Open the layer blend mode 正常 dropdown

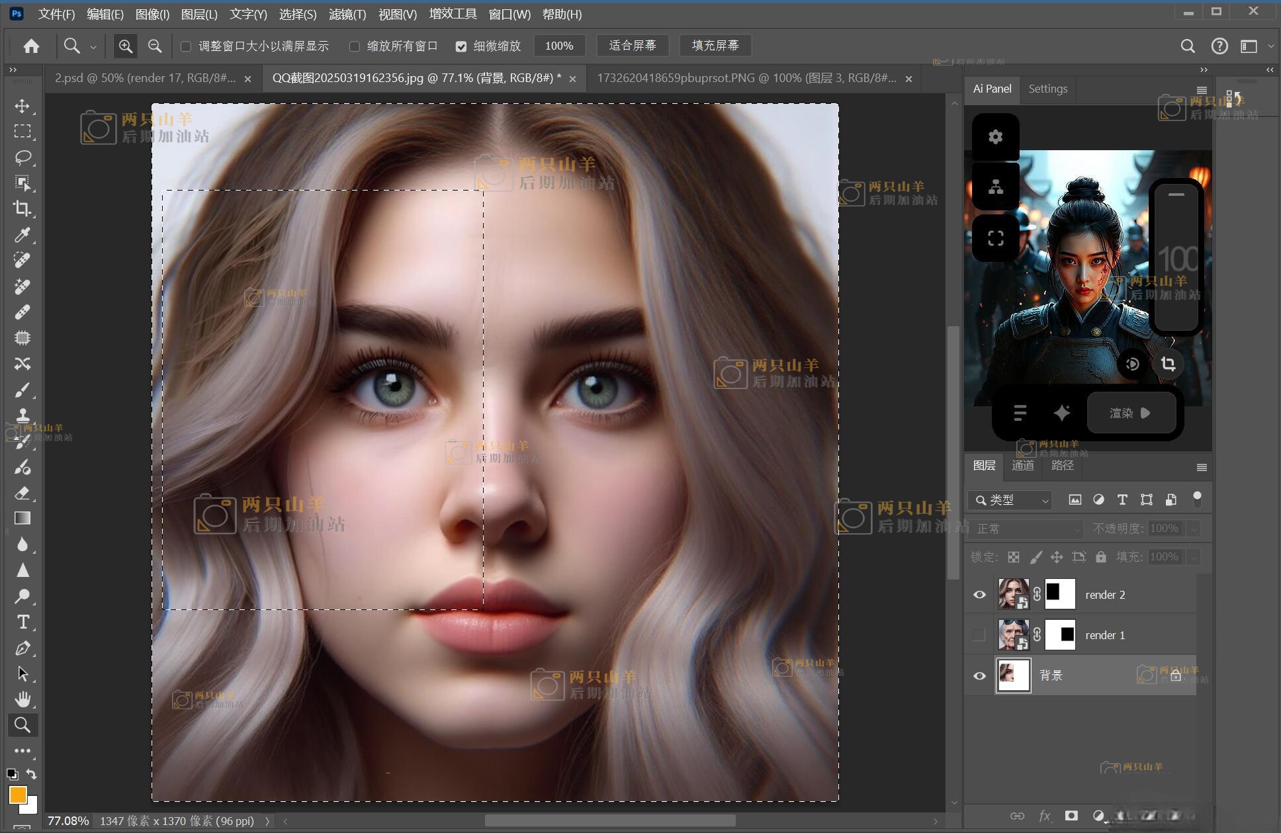(x=1026, y=529)
